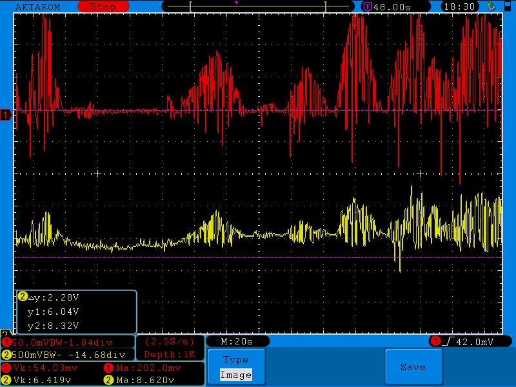
Task: Click the trigger rising edge icon
Action: [x=448, y=342]
